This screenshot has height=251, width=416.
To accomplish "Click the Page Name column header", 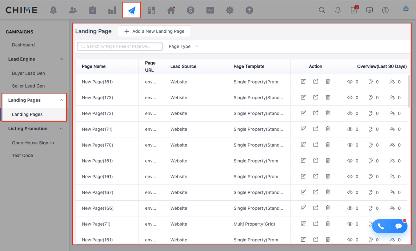I will 94,66.
